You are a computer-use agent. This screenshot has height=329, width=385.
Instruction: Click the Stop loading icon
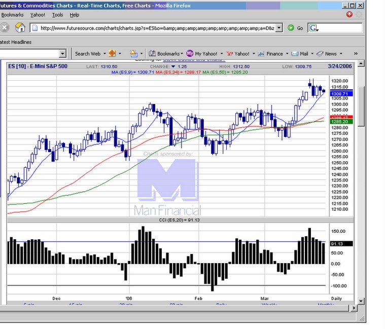[4, 28]
